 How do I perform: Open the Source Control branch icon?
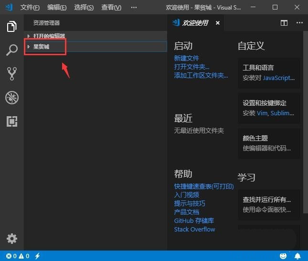12,74
